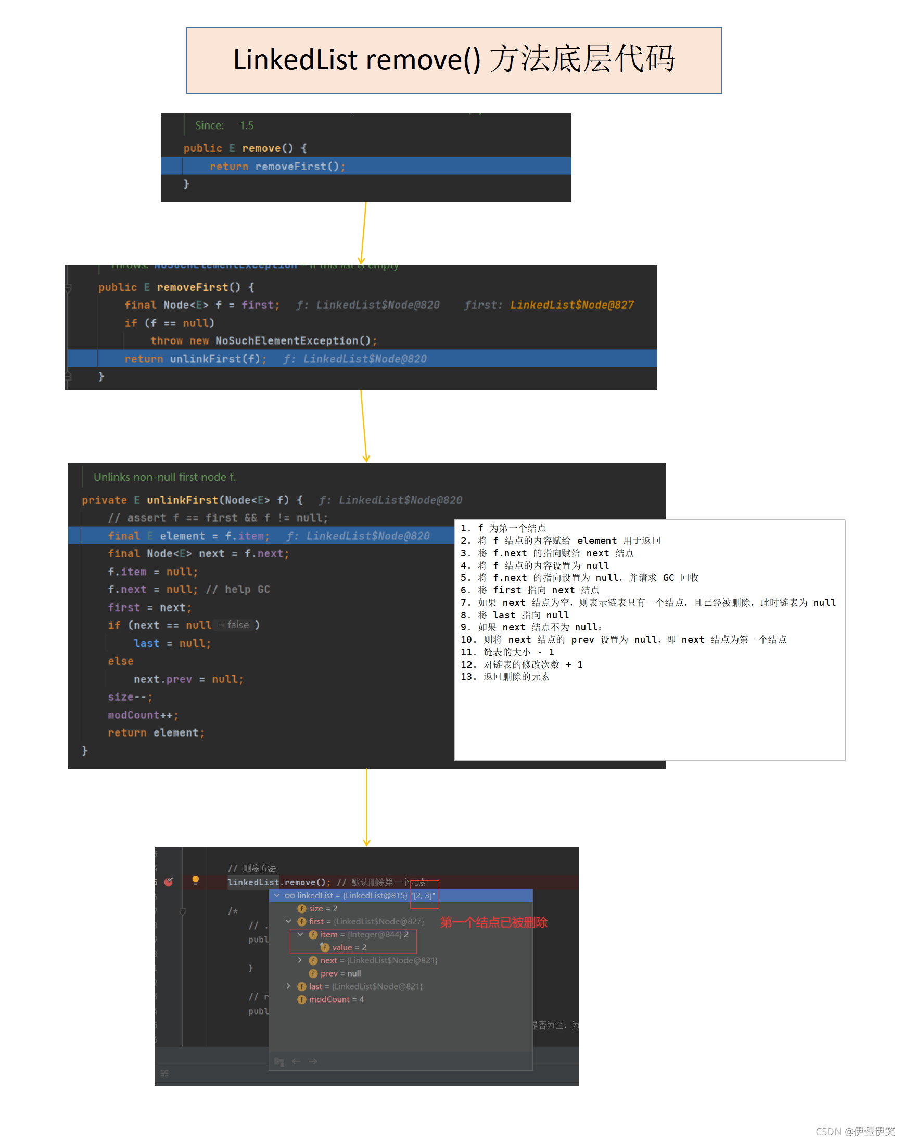Click 'throw new NoSuchElementException();' line
The image size is (903, 1141).
[264, 341]
